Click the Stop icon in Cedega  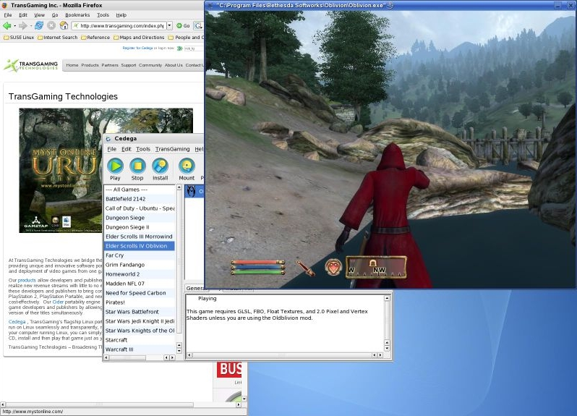(137, 166)
